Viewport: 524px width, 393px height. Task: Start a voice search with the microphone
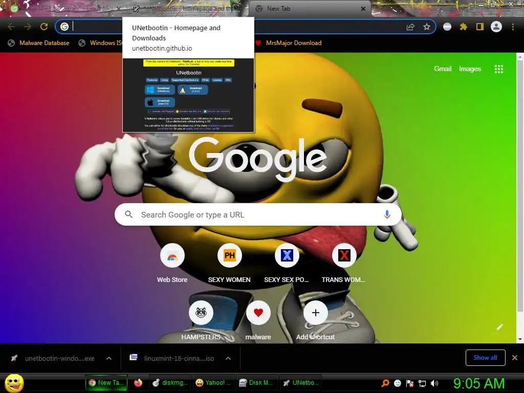[x=387, y=214]
